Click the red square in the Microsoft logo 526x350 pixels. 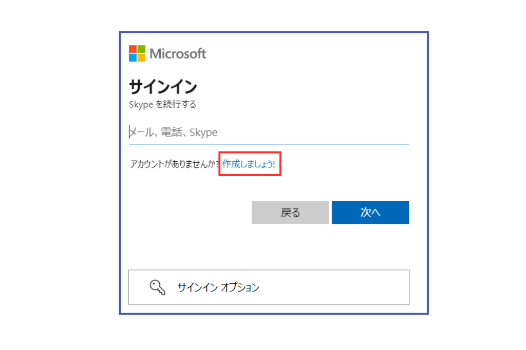tap(133, 49)
